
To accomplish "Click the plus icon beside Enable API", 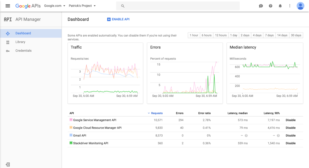I will pos(109,19).
